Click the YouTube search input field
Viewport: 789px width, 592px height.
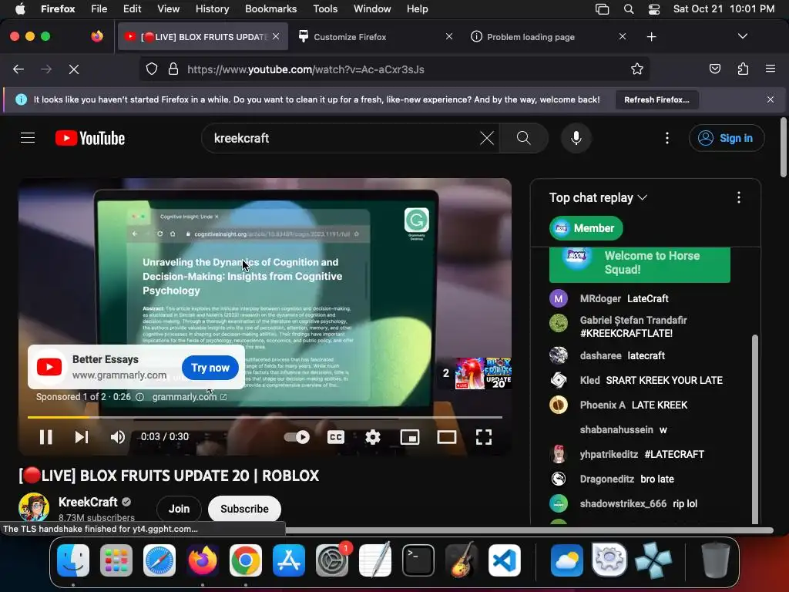342,138
